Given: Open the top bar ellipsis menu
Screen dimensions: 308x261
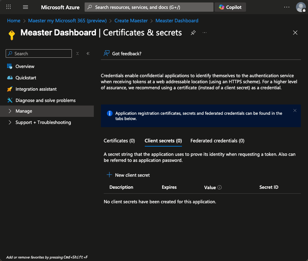Looking at the screenshot, I should pos(286,7).
